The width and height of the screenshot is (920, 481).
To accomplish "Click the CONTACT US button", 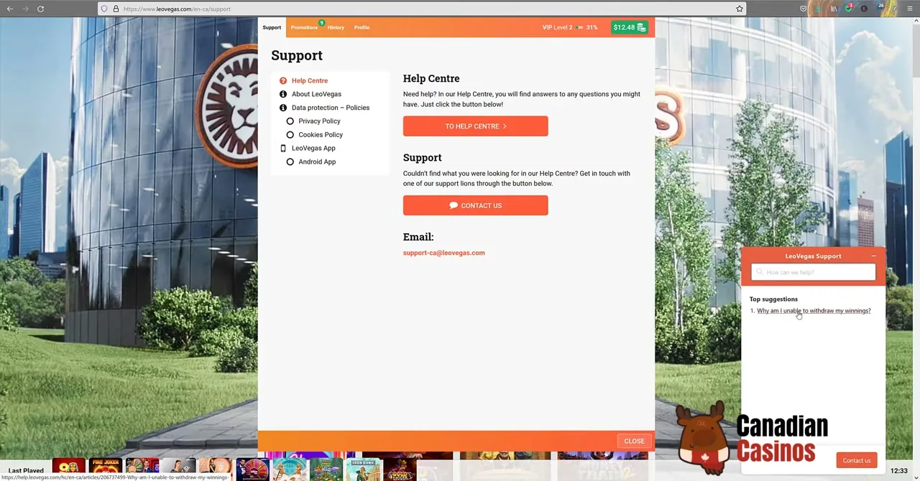I will pos(475,205).
